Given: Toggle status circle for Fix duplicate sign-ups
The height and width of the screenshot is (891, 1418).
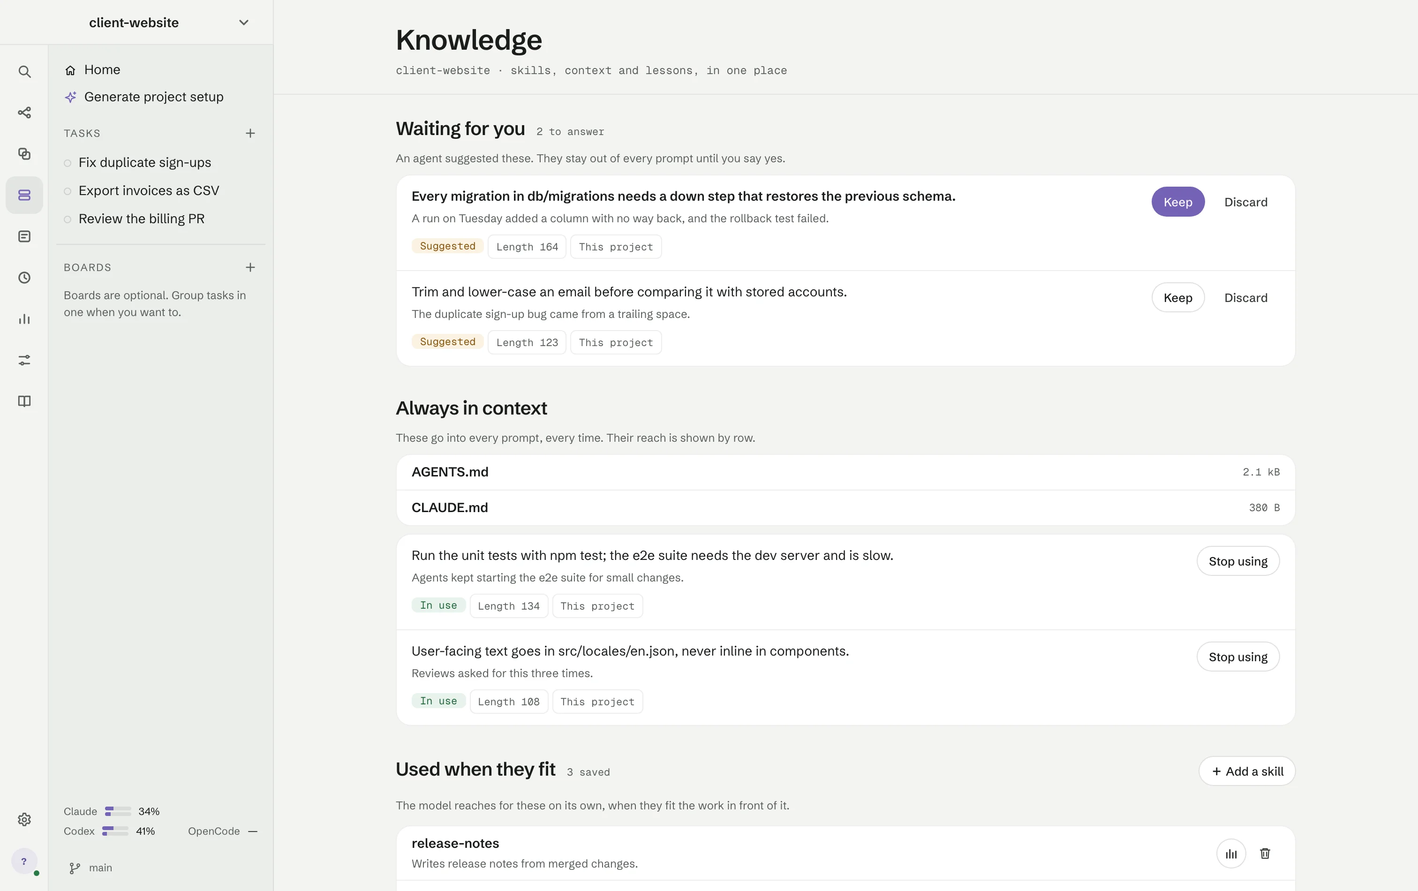Looking at the screenshot, I should pos(67,163).
